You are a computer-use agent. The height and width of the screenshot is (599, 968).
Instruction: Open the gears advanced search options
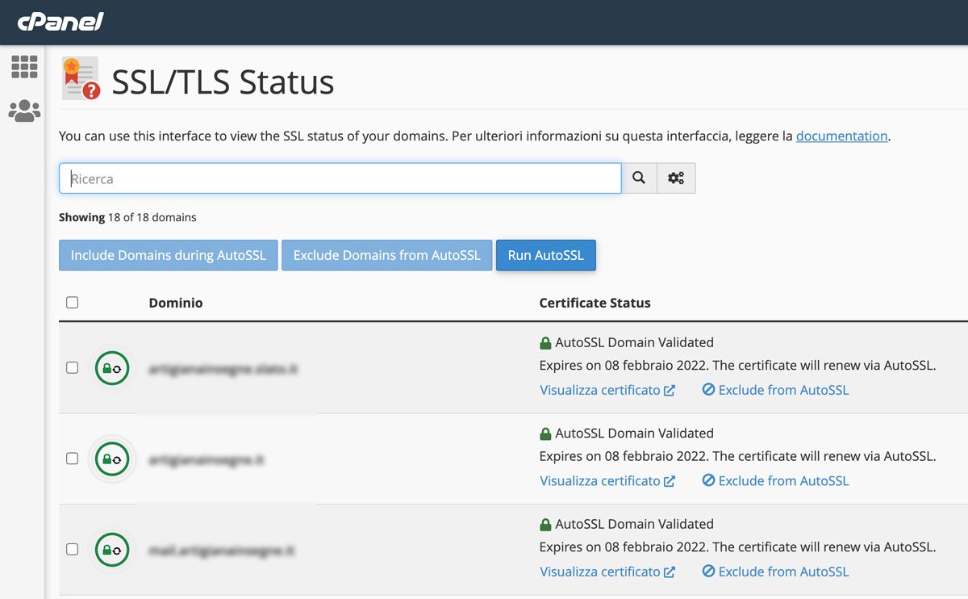pyautogui.click(x=676, y=178)
